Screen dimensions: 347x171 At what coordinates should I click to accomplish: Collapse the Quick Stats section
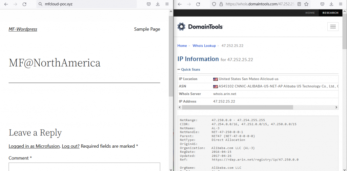click(189, 70)
